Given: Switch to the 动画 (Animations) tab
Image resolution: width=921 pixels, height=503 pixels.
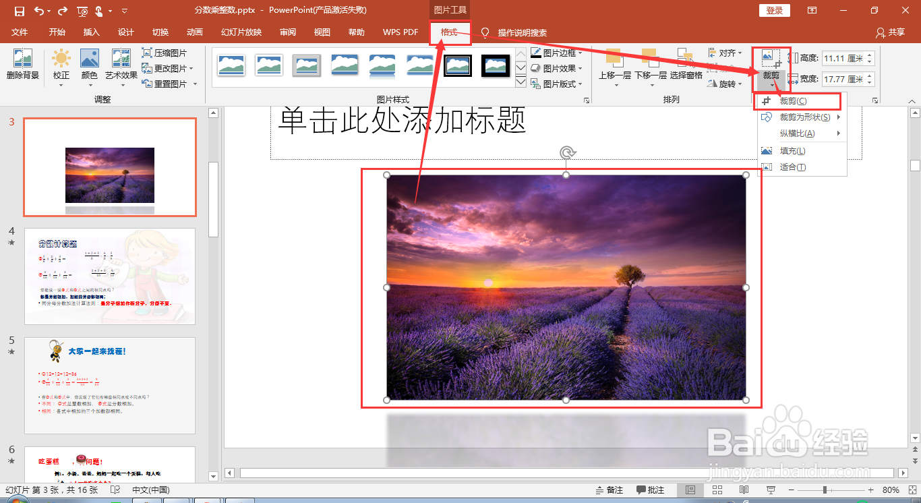Looking at the screenshot, I should (194, 32).
